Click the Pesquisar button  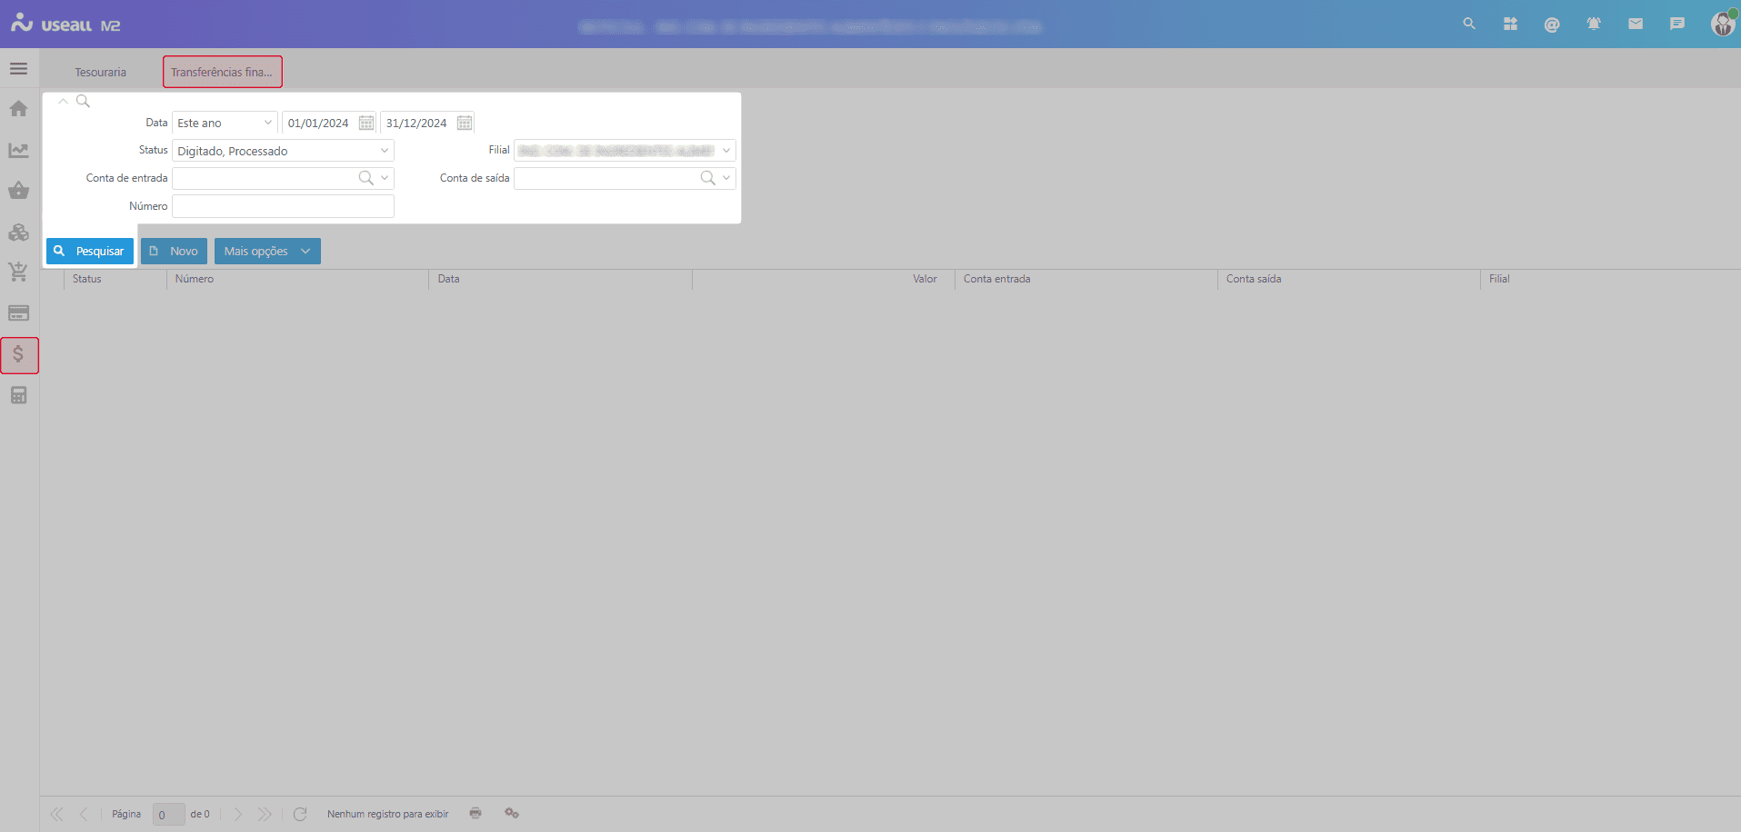[x=90, y=251]
